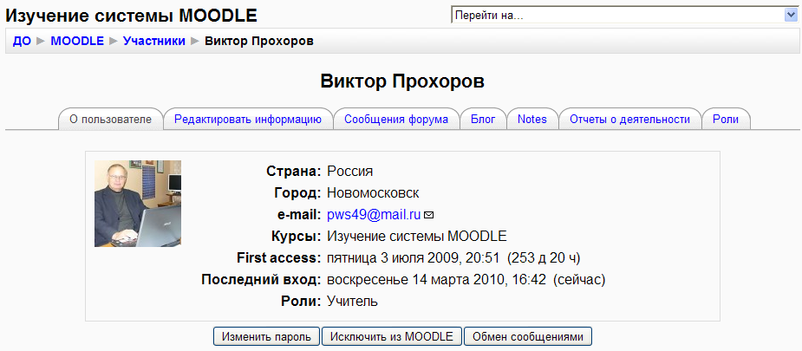Open 'Обмен сообщениями' button
The image size is (802, 351).
tap(528, 336)
